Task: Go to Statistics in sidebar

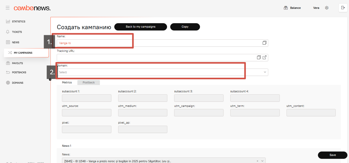Action: point(18,21)
